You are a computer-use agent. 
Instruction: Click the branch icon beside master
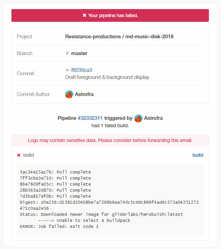tap(67, 53)
